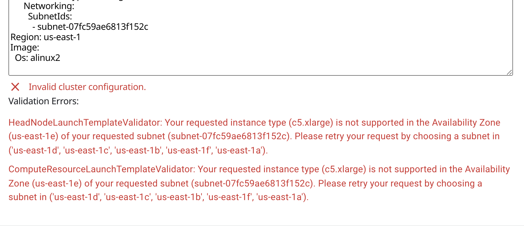524x226 pixels.
Task: Click '(c5.xlarge)' in the ComputeResource error
Action: (344, 169)
